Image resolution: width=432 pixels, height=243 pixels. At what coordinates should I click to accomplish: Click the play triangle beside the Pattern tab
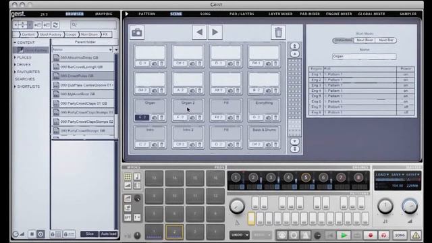pyautogui.click(x=127, y=13)
